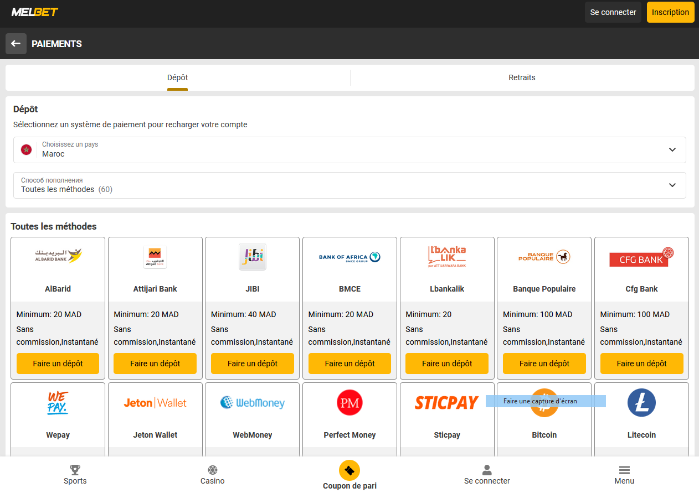Click the Banque Populaire logo

point(544,256)
